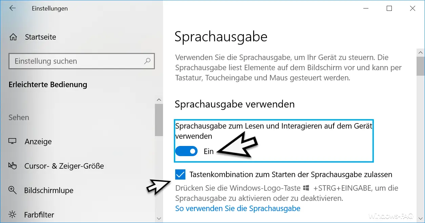Select the Cursor- & Zeiger-Größe icon
The height and width of the screenshot is (223, 425).
[x=13, y=166]
